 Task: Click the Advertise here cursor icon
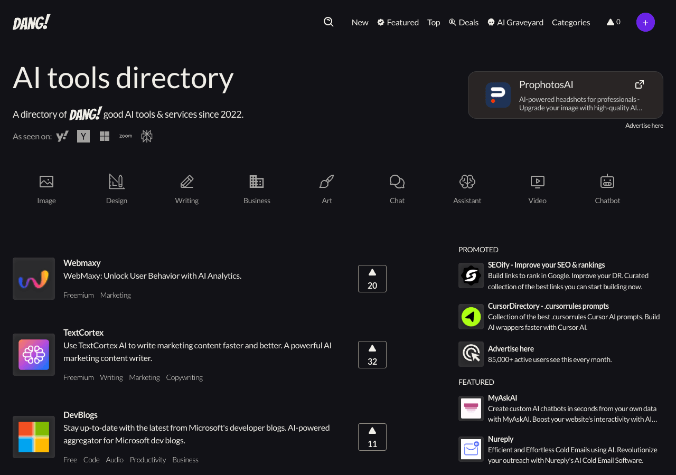point(471,354)
